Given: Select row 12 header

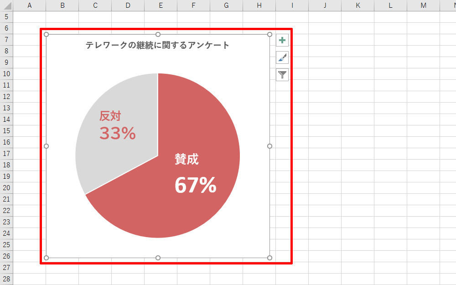Looking at the screenshot, I should [6, 97].
